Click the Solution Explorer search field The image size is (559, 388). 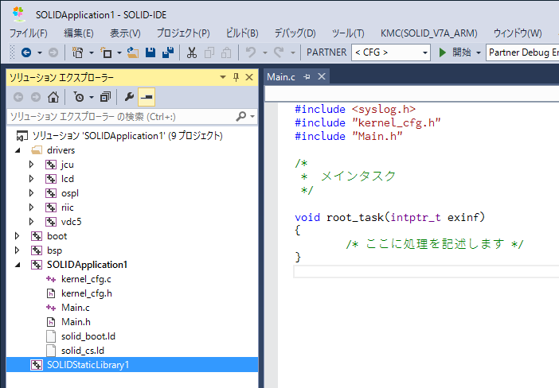pos(119,116)
